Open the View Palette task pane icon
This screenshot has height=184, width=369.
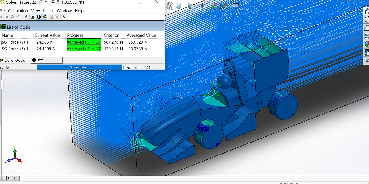(367, 36)
